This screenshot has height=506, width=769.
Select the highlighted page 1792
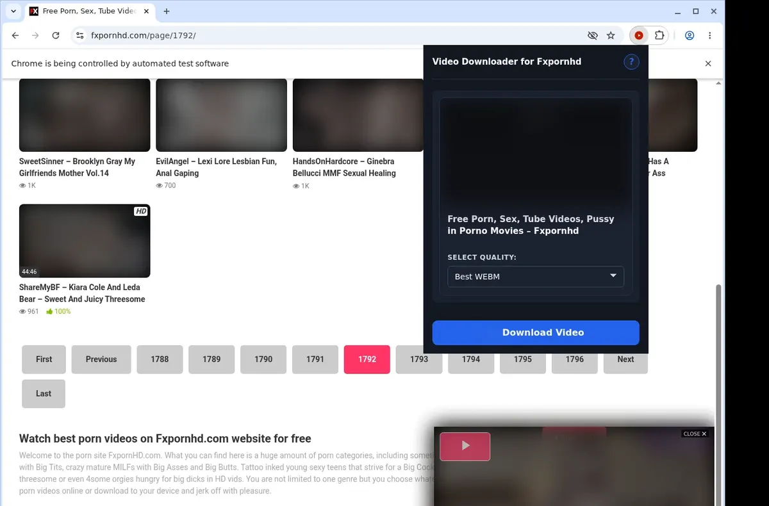coord(367,359)
